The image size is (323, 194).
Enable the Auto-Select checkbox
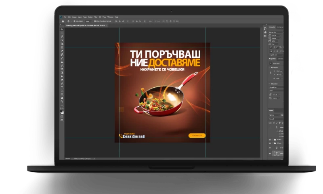tap(75, 21)
